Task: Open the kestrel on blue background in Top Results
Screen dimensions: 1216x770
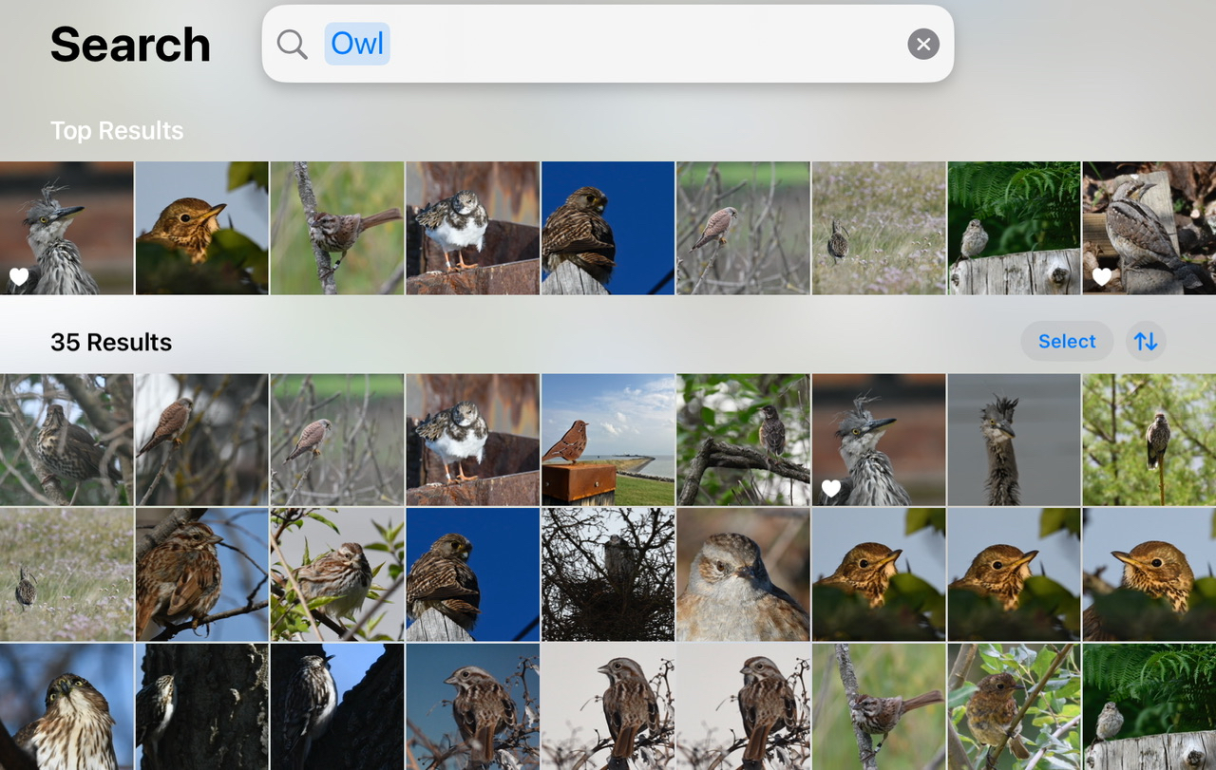Action: point(608,228)
